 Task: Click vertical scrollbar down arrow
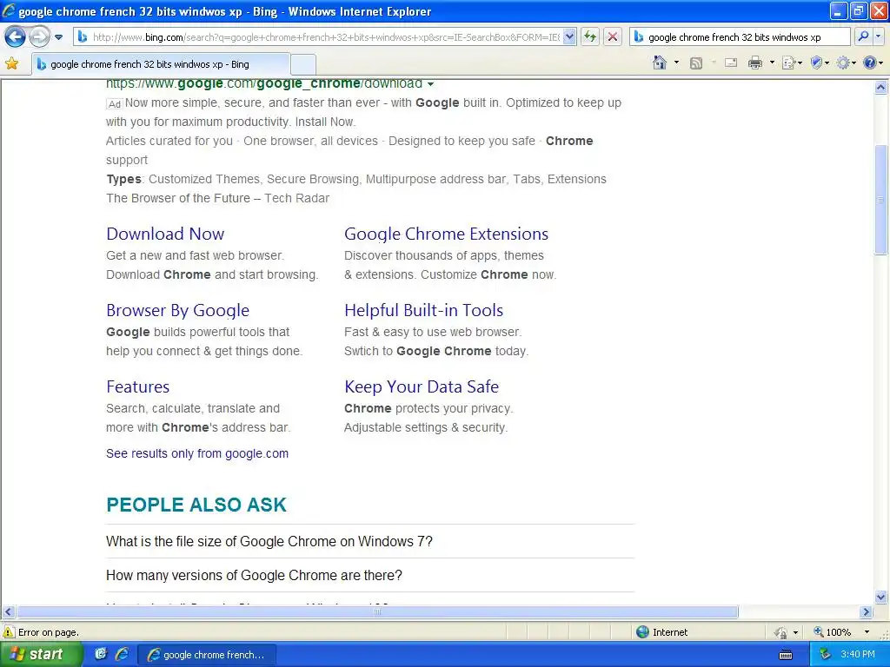880,597
